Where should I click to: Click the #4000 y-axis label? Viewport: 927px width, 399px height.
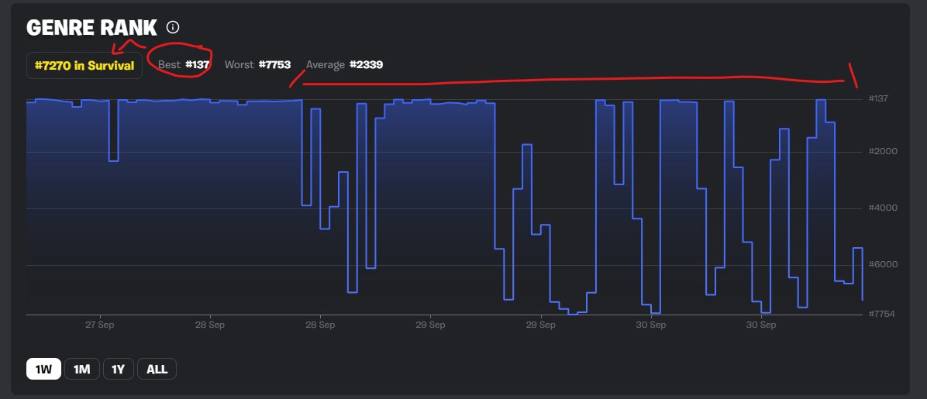[x=882, y=208]
